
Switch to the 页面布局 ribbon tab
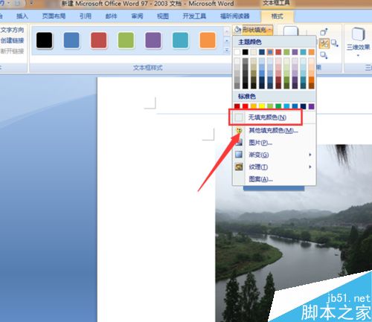[x=54, y=16]
